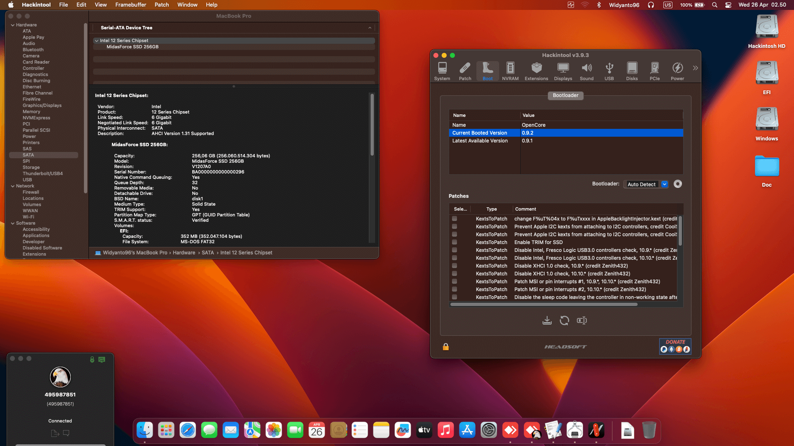This screenshot has width=794, height=446.
Task: Collapse the Serial-ATA Device Tree header chevron
Action: coord(370,28)
